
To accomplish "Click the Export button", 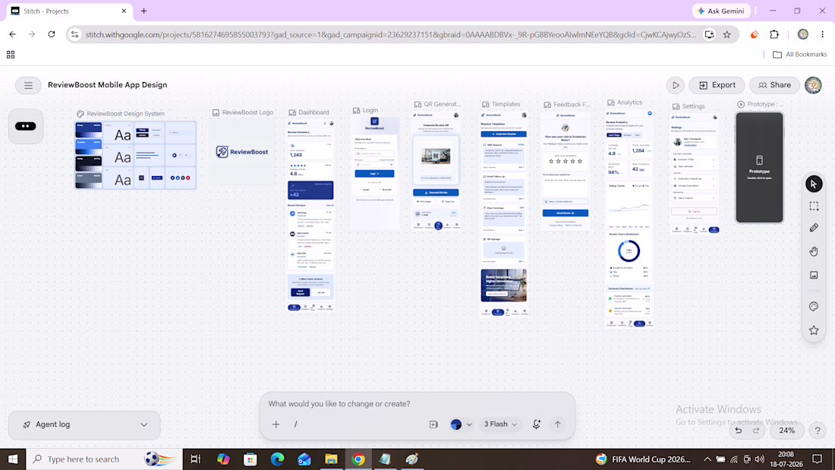I will [x=717, y=85].
